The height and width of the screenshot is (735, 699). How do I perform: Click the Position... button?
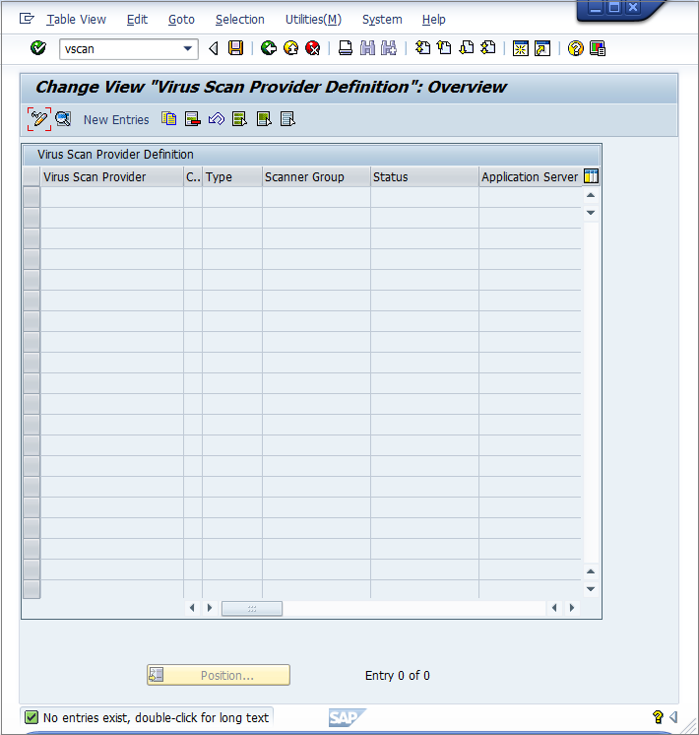(219, 675)
